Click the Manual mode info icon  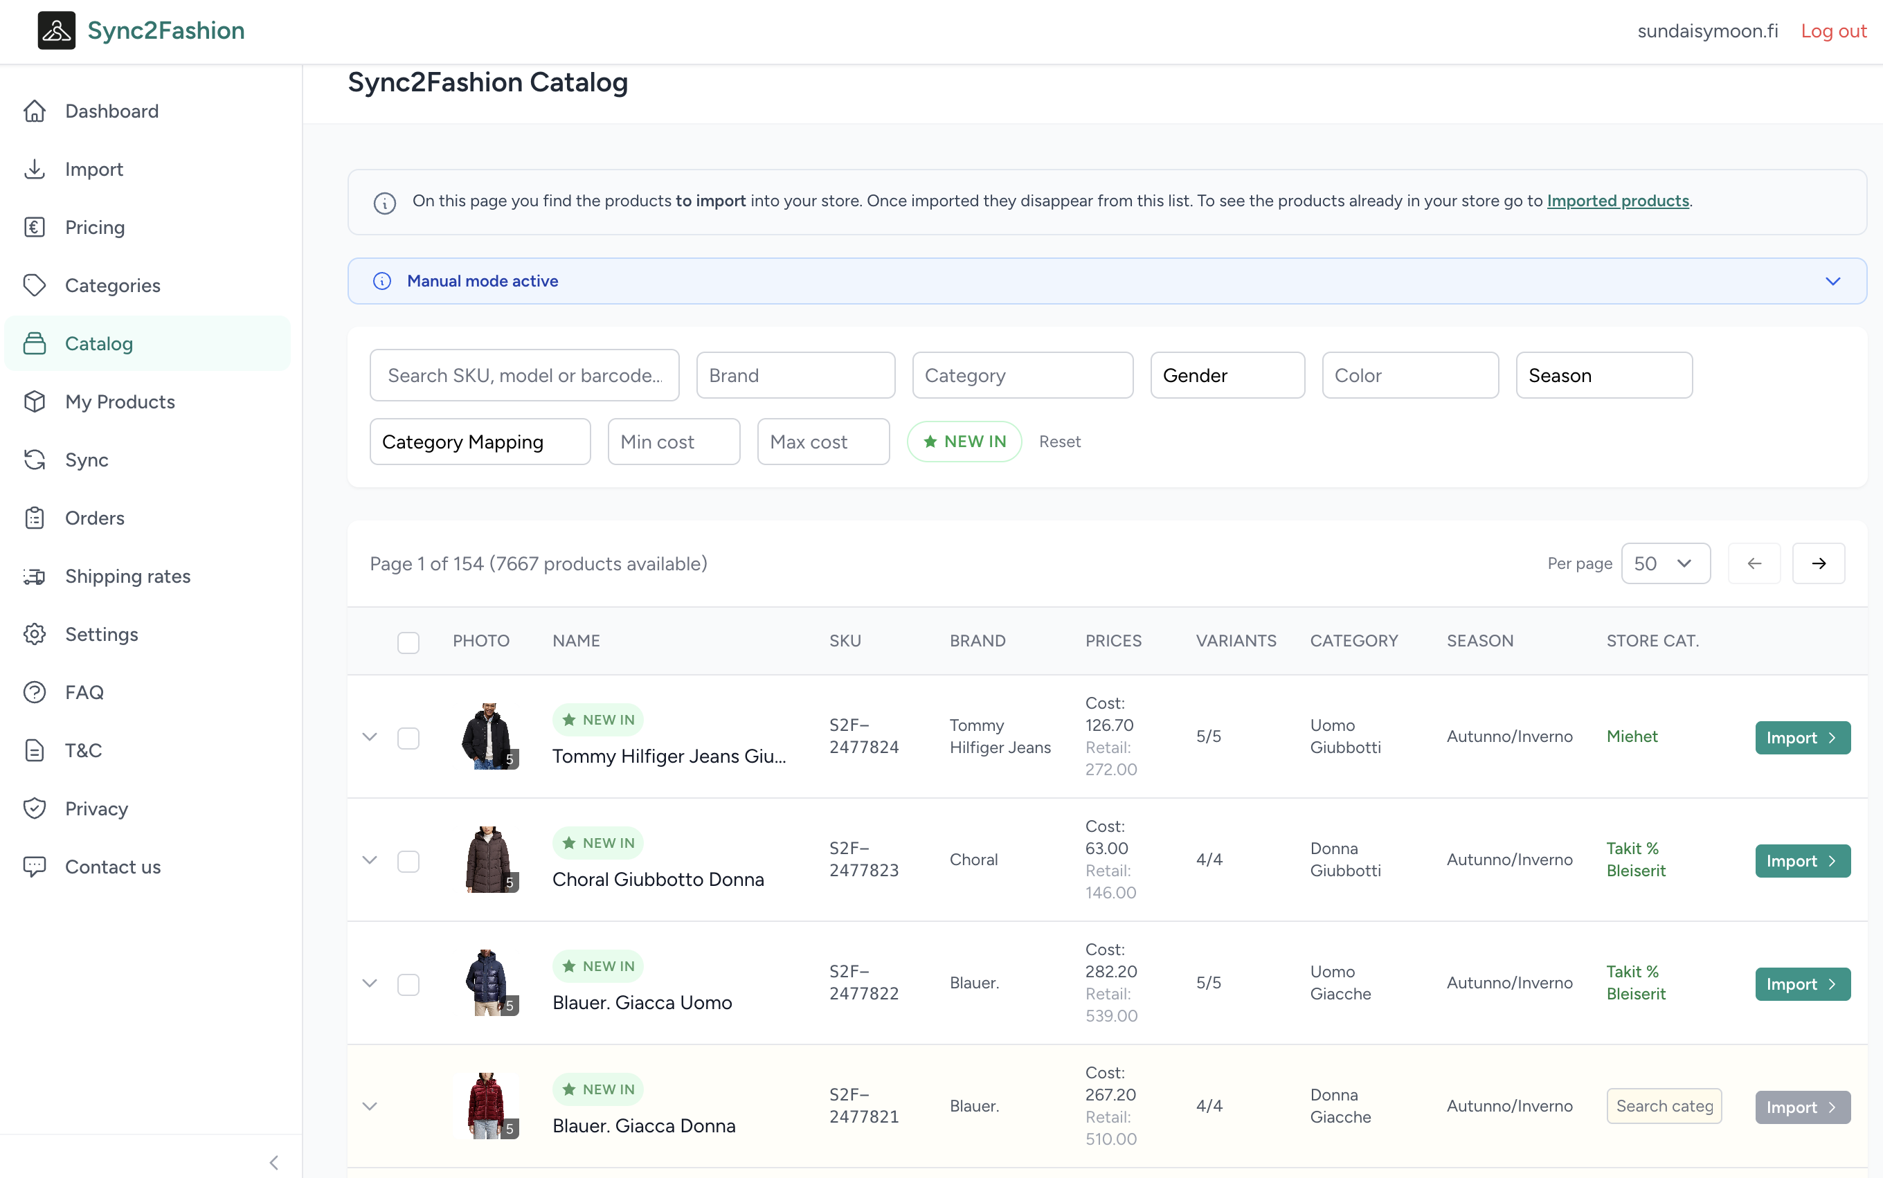381,281
